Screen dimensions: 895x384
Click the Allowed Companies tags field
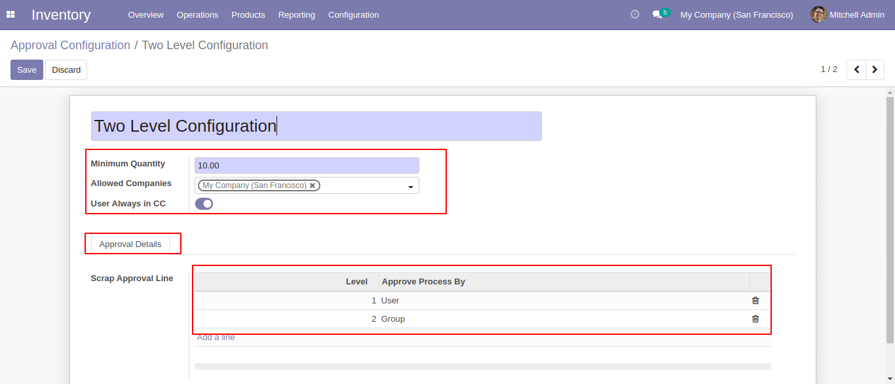[x=307, y=185]
